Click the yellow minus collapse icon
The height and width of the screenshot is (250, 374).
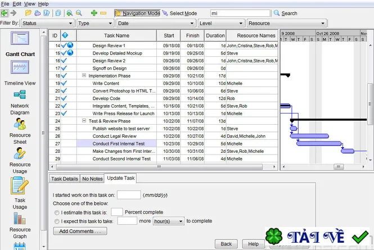(x=103, y=13)
